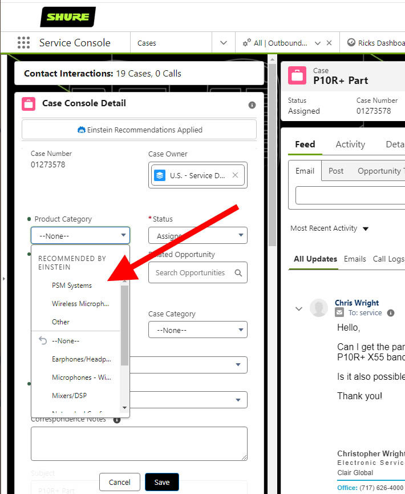
Task: Filter the feed by Call Logs
Action: click(x=388, y=259)
